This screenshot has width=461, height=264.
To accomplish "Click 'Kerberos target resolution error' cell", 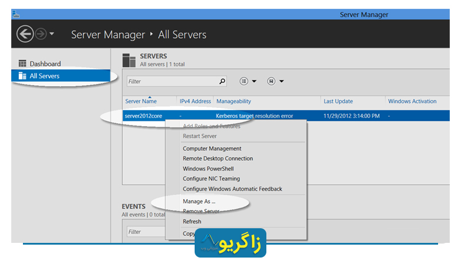I will pyautogui.click(x=254, y=116).
